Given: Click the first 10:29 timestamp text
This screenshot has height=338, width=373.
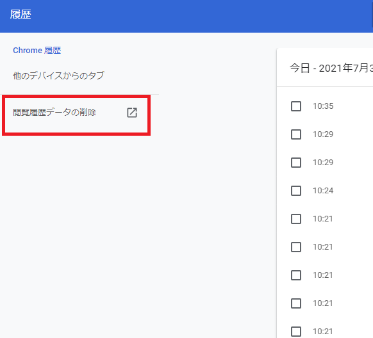Looking at the screenshot, I should [323, 134].
